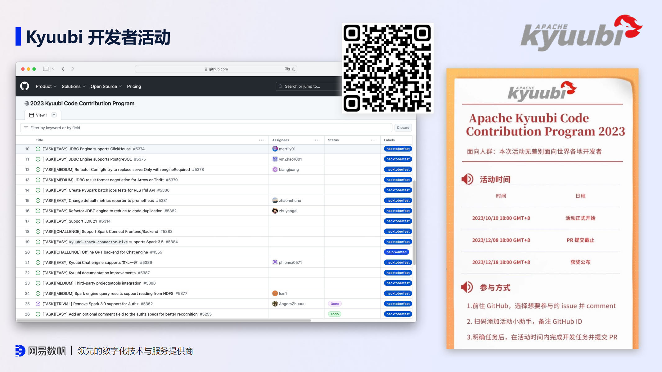The width and height of the screenshot is (662, 372).
Task: Click AngersZhuuuu's avatar
Action: click(275, 304)
